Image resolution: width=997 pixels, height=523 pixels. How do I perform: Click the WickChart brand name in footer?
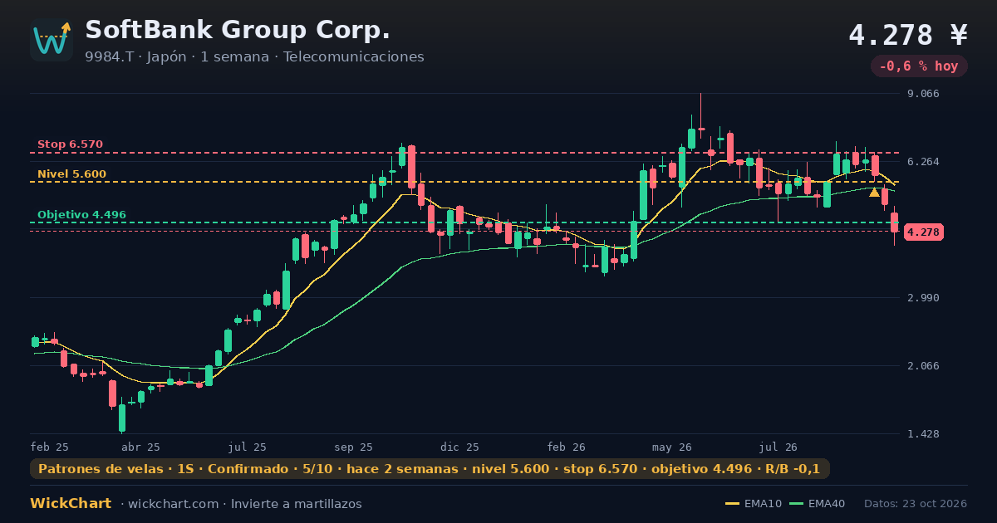71,504
